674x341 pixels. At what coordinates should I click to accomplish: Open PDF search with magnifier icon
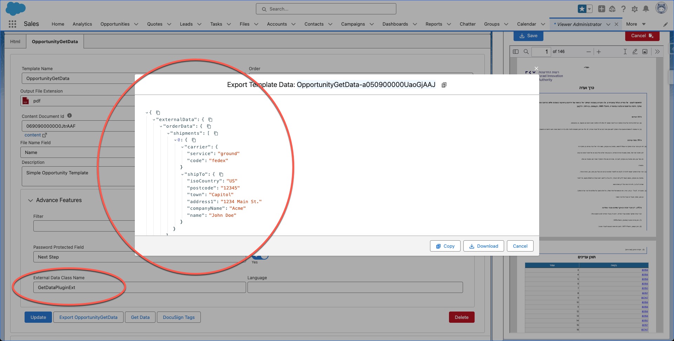point(526,52)
